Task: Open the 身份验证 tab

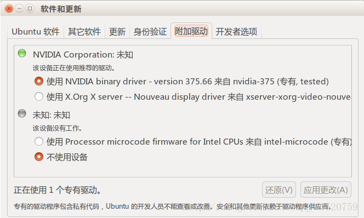Action: point(150,32)
